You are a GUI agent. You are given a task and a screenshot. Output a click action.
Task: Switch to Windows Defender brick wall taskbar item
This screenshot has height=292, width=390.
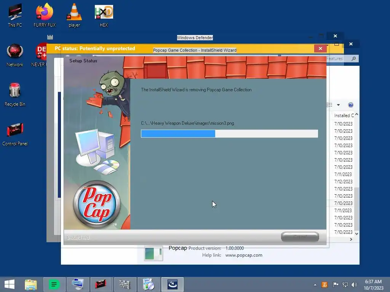[x=125, y=284]
